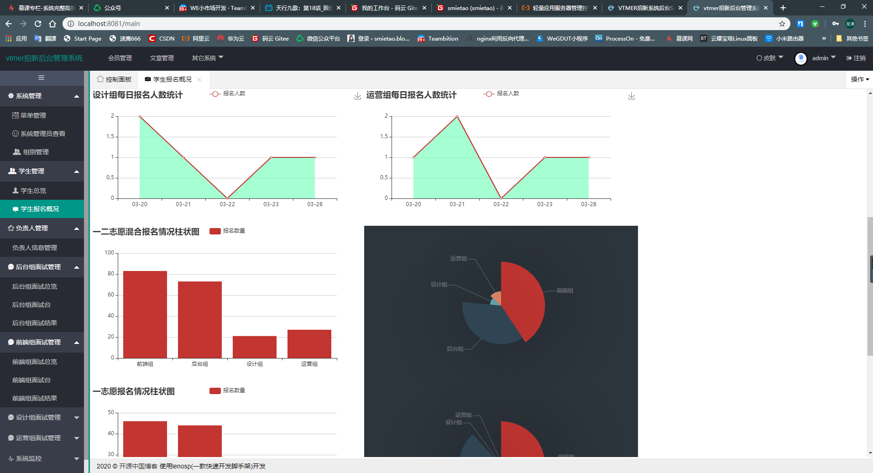Toggle 报名人数 series in 设计组 chart legend
The height and width of the screenshot is (473, 873).
click(228, 94)
